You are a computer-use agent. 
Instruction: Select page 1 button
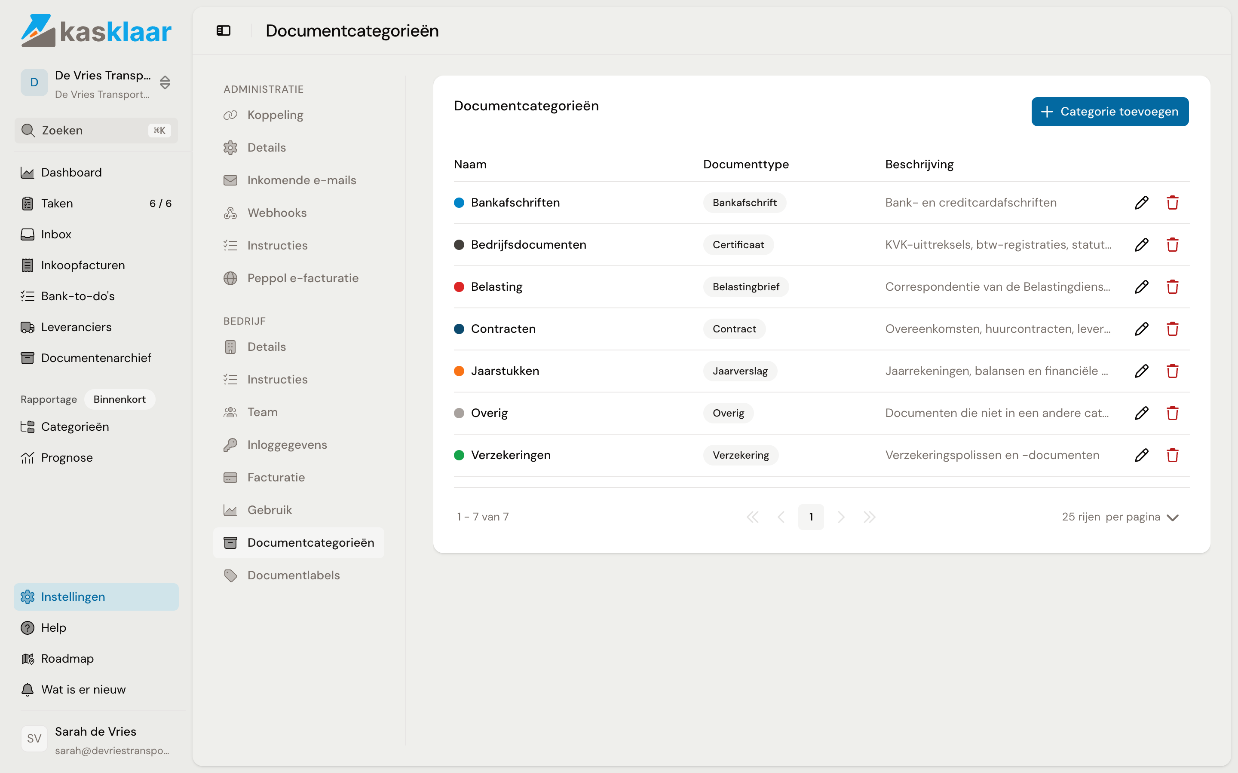pos(811,517)
